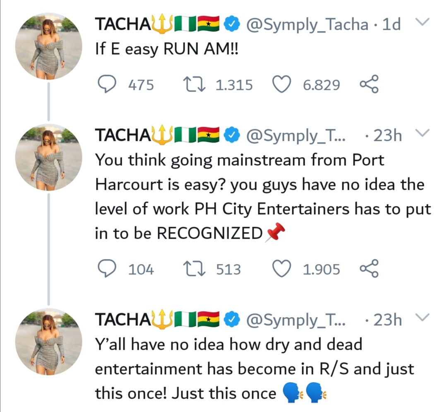Share the Port Harcourt mainstream tweet
Viewport: 447px width, 412px height.
[x=369, y=269]
